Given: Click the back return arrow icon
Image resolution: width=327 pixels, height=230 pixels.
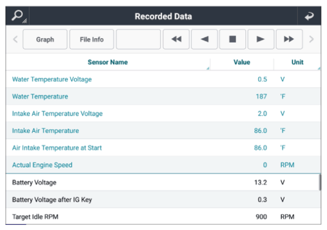Looking at the screenshot, I should click(x=309, y=16).
